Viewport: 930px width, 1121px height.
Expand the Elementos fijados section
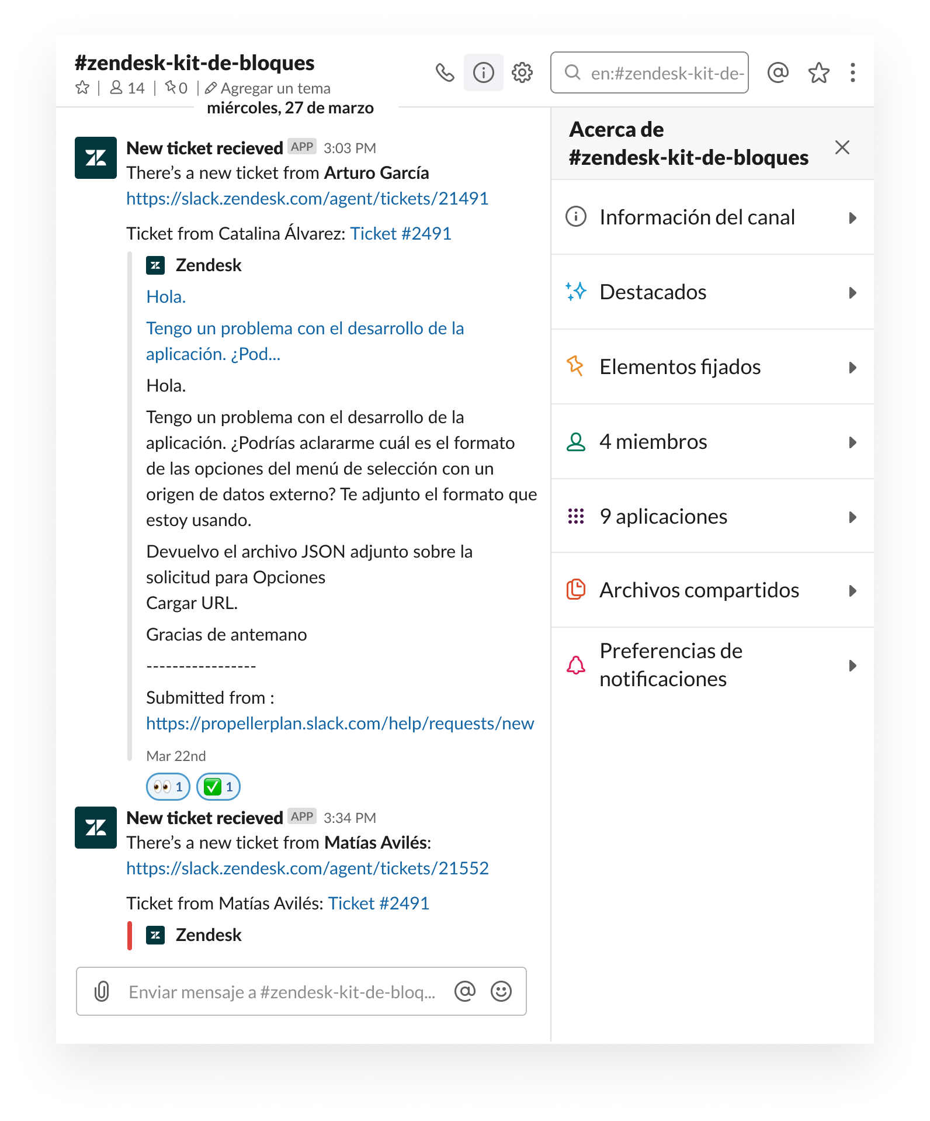click(712, 367)
